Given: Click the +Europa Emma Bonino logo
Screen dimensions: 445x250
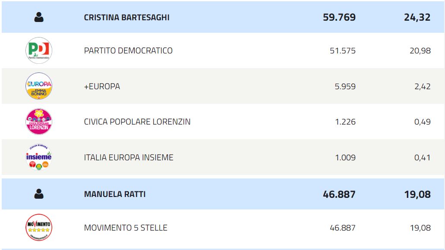Looking at the screenshot, I should [x=39, y=86].
